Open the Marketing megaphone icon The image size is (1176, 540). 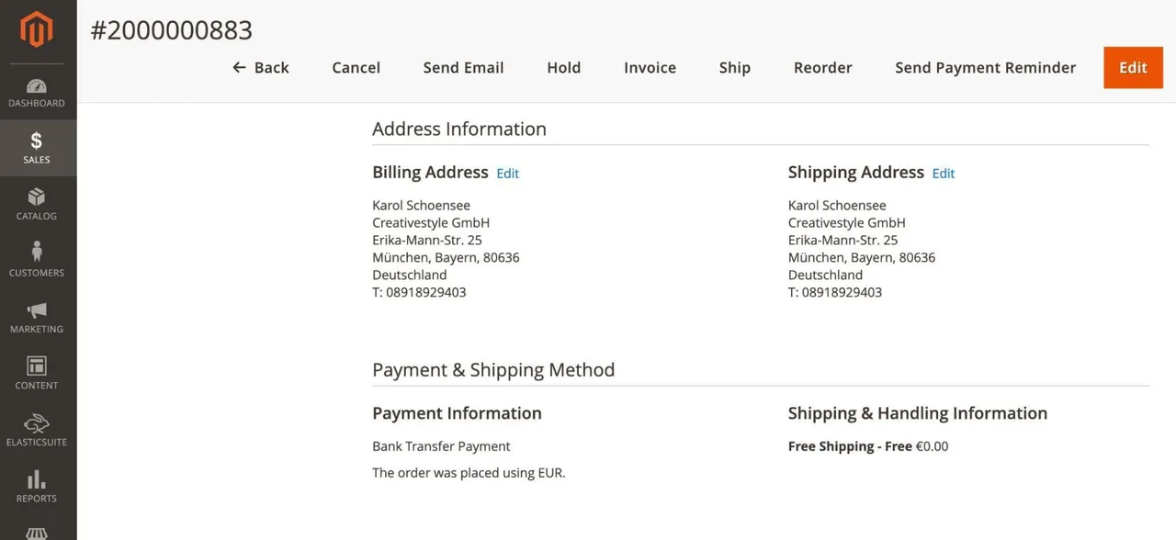point(37,309)
